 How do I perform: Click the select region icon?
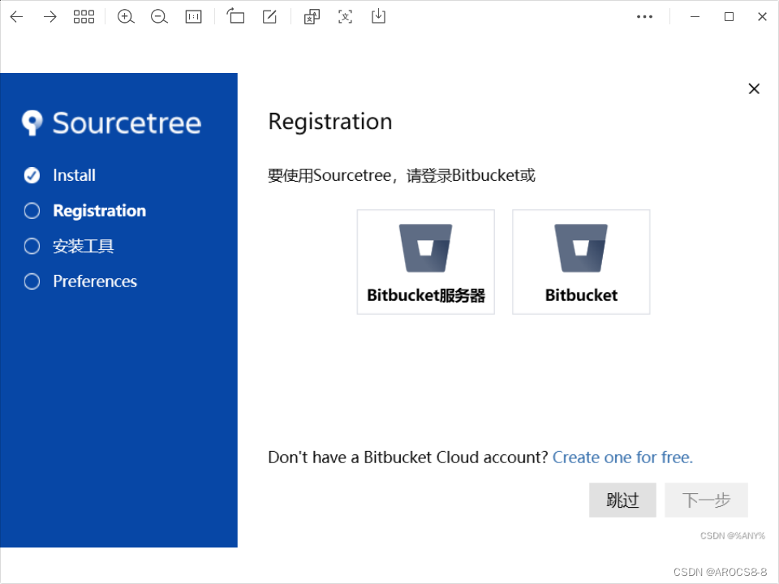pos(345,16)
